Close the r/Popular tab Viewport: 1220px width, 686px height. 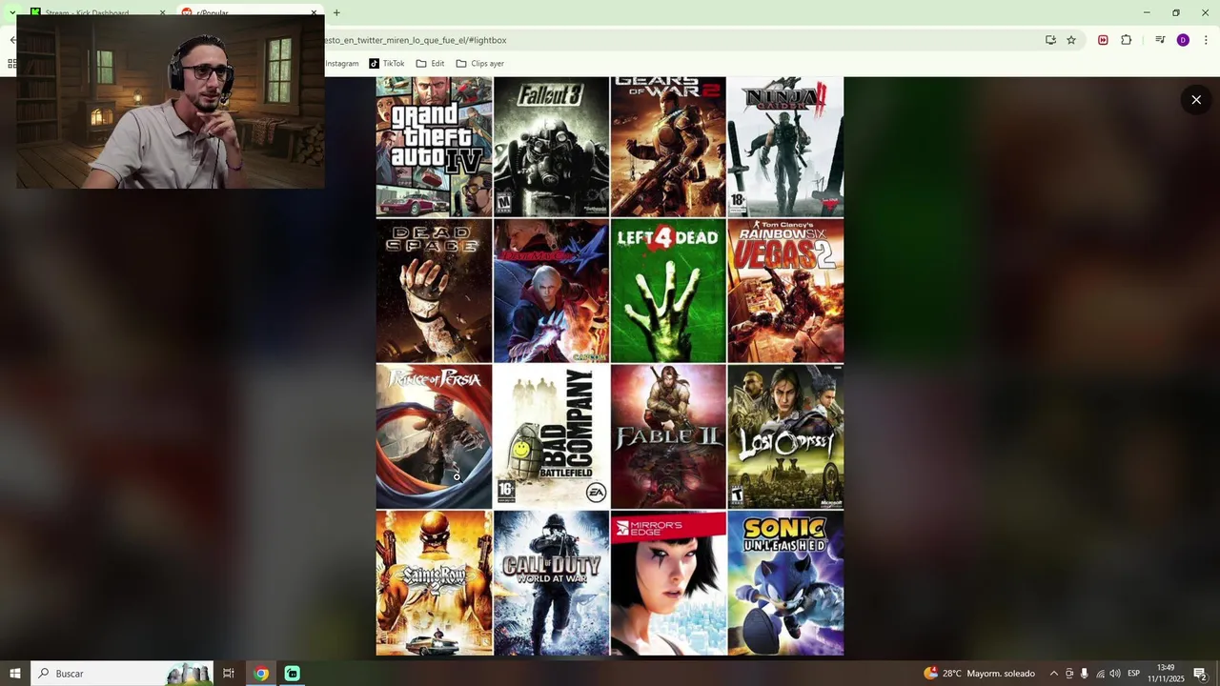314,12
